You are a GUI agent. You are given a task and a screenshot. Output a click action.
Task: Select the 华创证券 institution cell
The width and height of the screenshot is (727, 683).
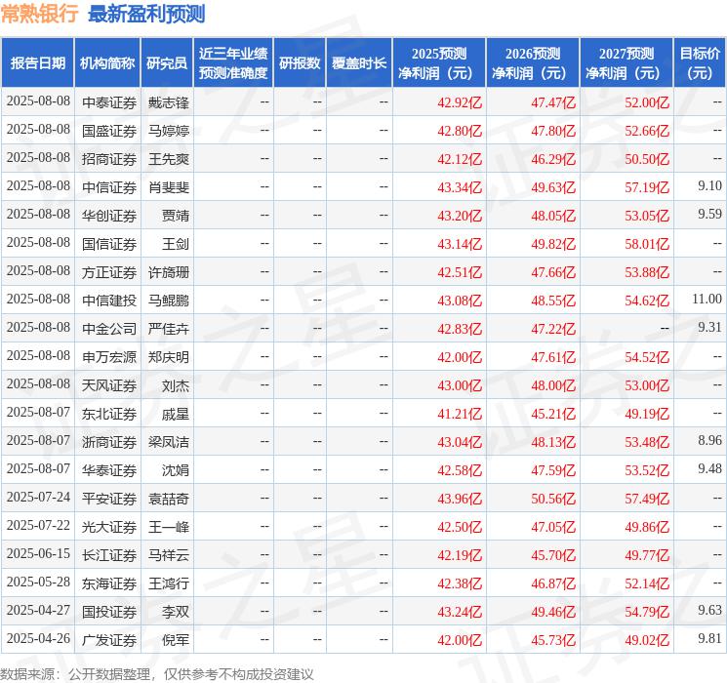pos(109,216)
